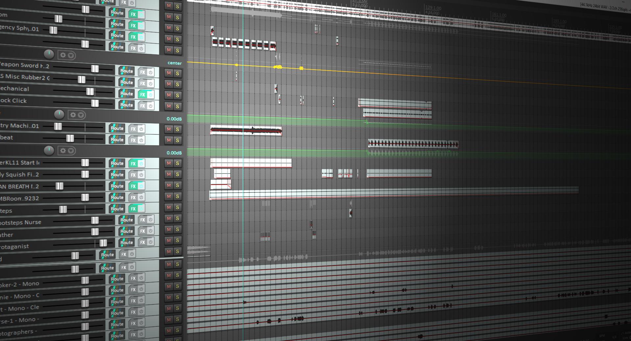Toggle FX bypass power icon on erKL11 Start track

coord(141,163)
